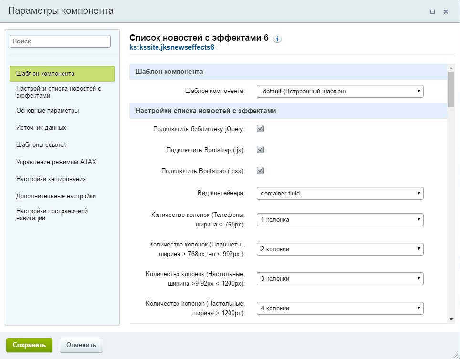Open phones column count dropdown (1 колонка)
The image size is (460, 359).
tap(340, 219)
